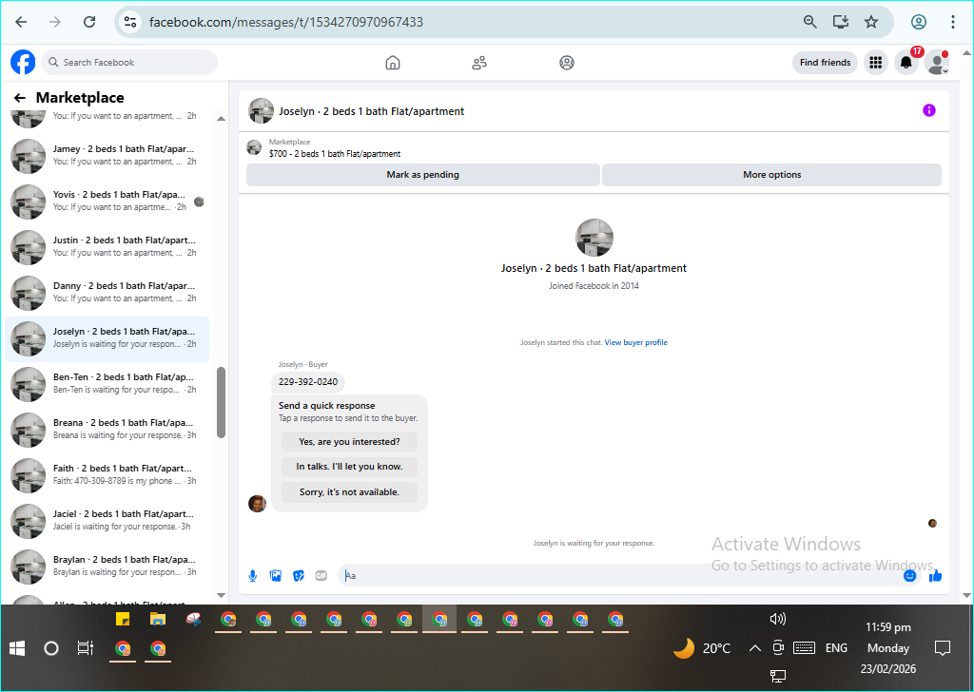The width and height of the screenshot is (974, 692).
Task: Click chat list scroll-down arrow
Action: (x=221, y=595)
